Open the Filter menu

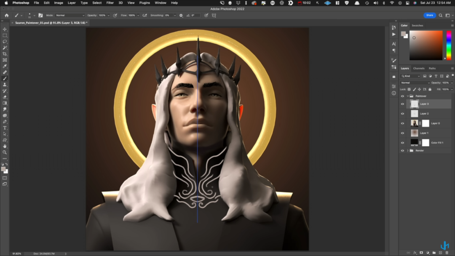click(x=110, y=3)
